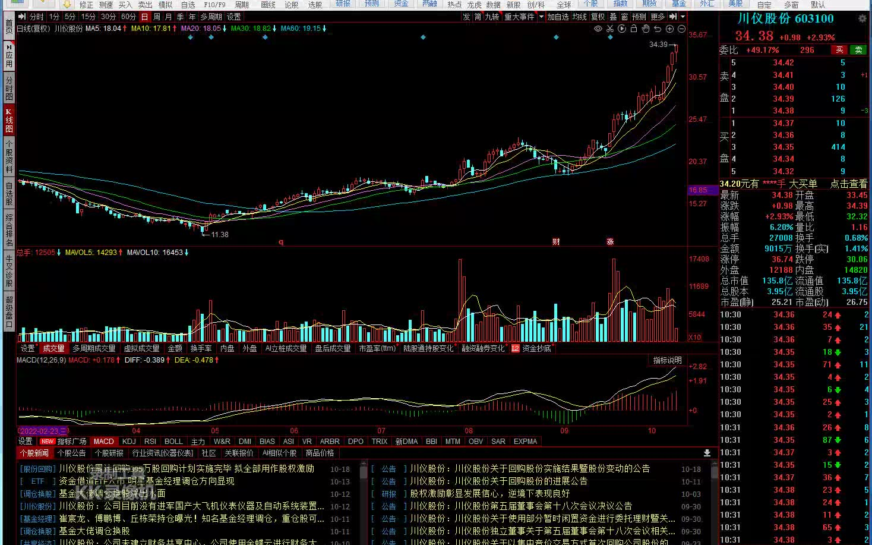This screenshot has width=872, height=545.
Task: Click the green 卖 sell button
Action: tap(858, 50)
